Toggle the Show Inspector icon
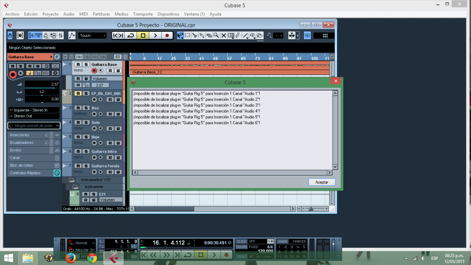The height and width of the screenshot is (265, 471). click(x=31, y=35)
